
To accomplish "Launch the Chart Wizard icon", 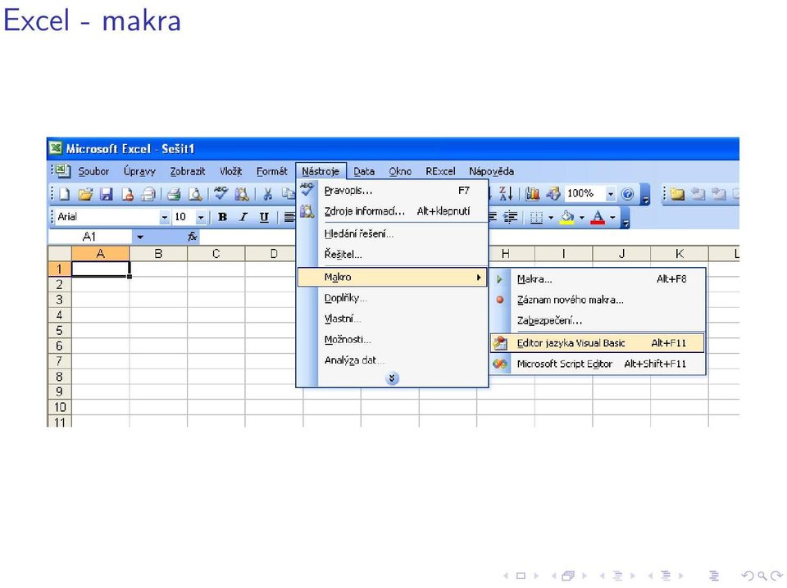I will [x=533, y=193].
